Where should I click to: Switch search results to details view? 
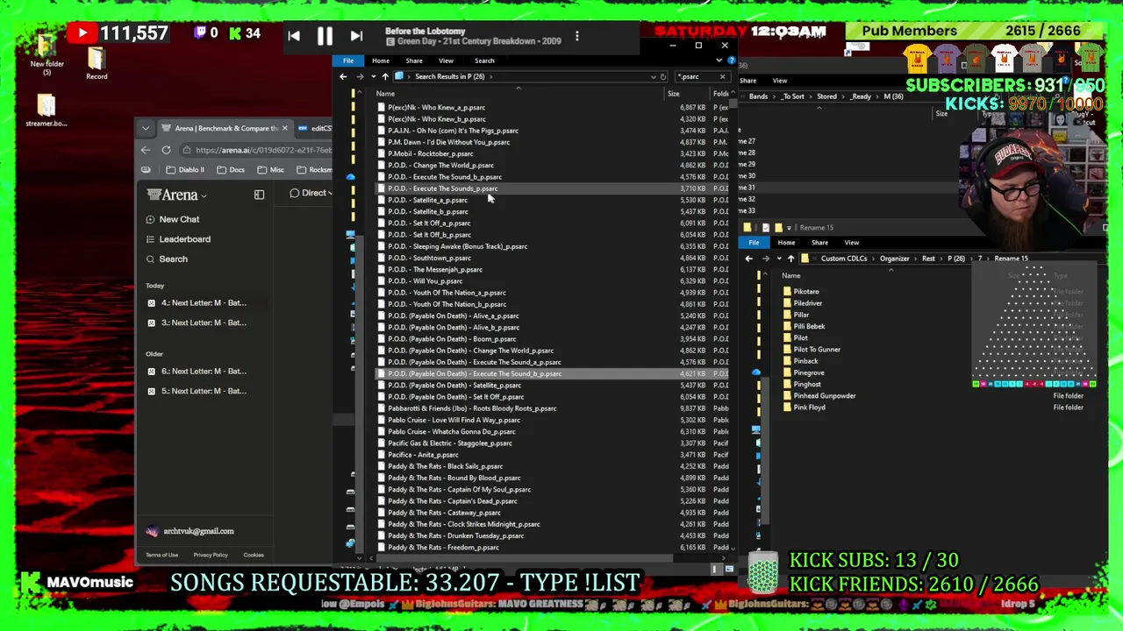716,570
